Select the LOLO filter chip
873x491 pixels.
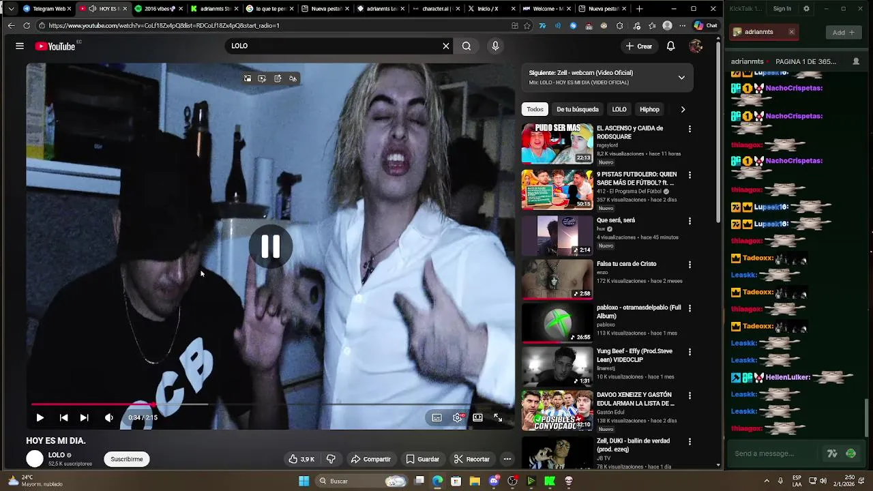[619, 109]
